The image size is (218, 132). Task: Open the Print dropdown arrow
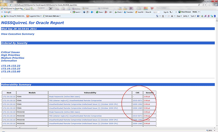pyautogui.click(x=175, y=16)
